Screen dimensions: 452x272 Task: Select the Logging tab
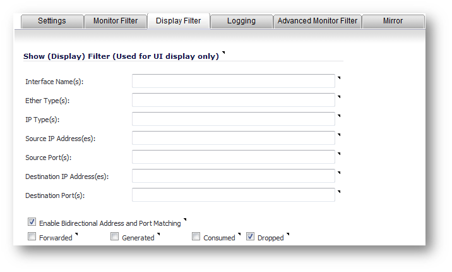click(241, 21)
